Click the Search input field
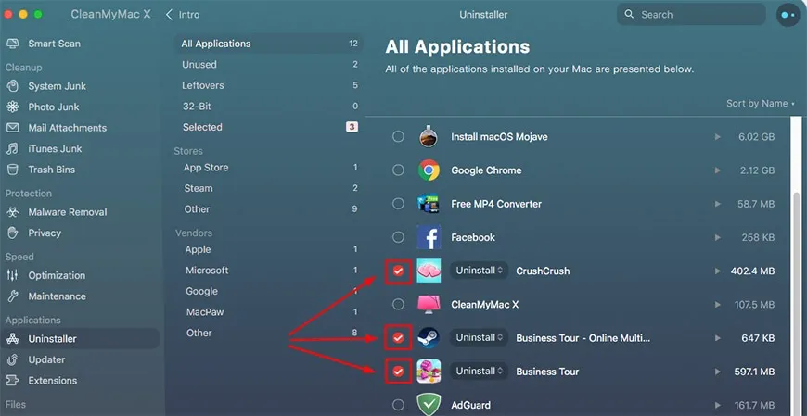The height and width of the screenshot is (416, 807). click(691, 15)
